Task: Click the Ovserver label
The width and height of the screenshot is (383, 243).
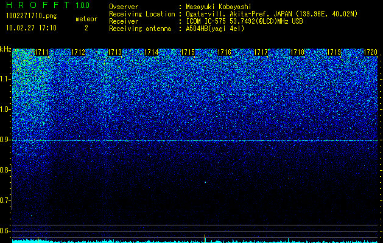Action: (x=124, y=7)
